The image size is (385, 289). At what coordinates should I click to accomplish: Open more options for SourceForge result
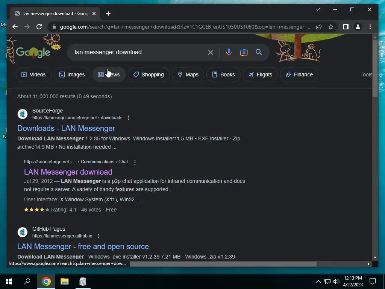pos(129,118)
